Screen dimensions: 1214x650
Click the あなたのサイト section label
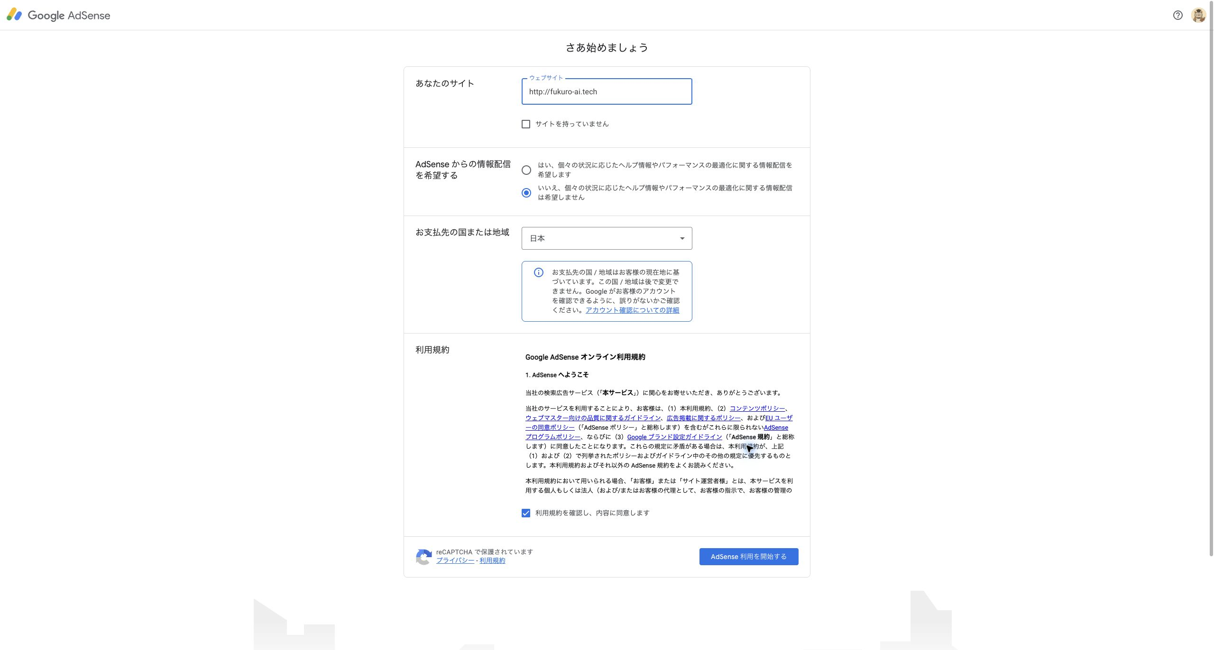(444, 83)
